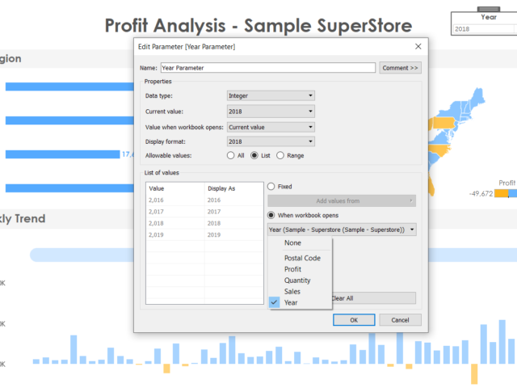This screenshot has width=517, height=388.
Task: Choose None from the field list
Action: tap(292, 242)
